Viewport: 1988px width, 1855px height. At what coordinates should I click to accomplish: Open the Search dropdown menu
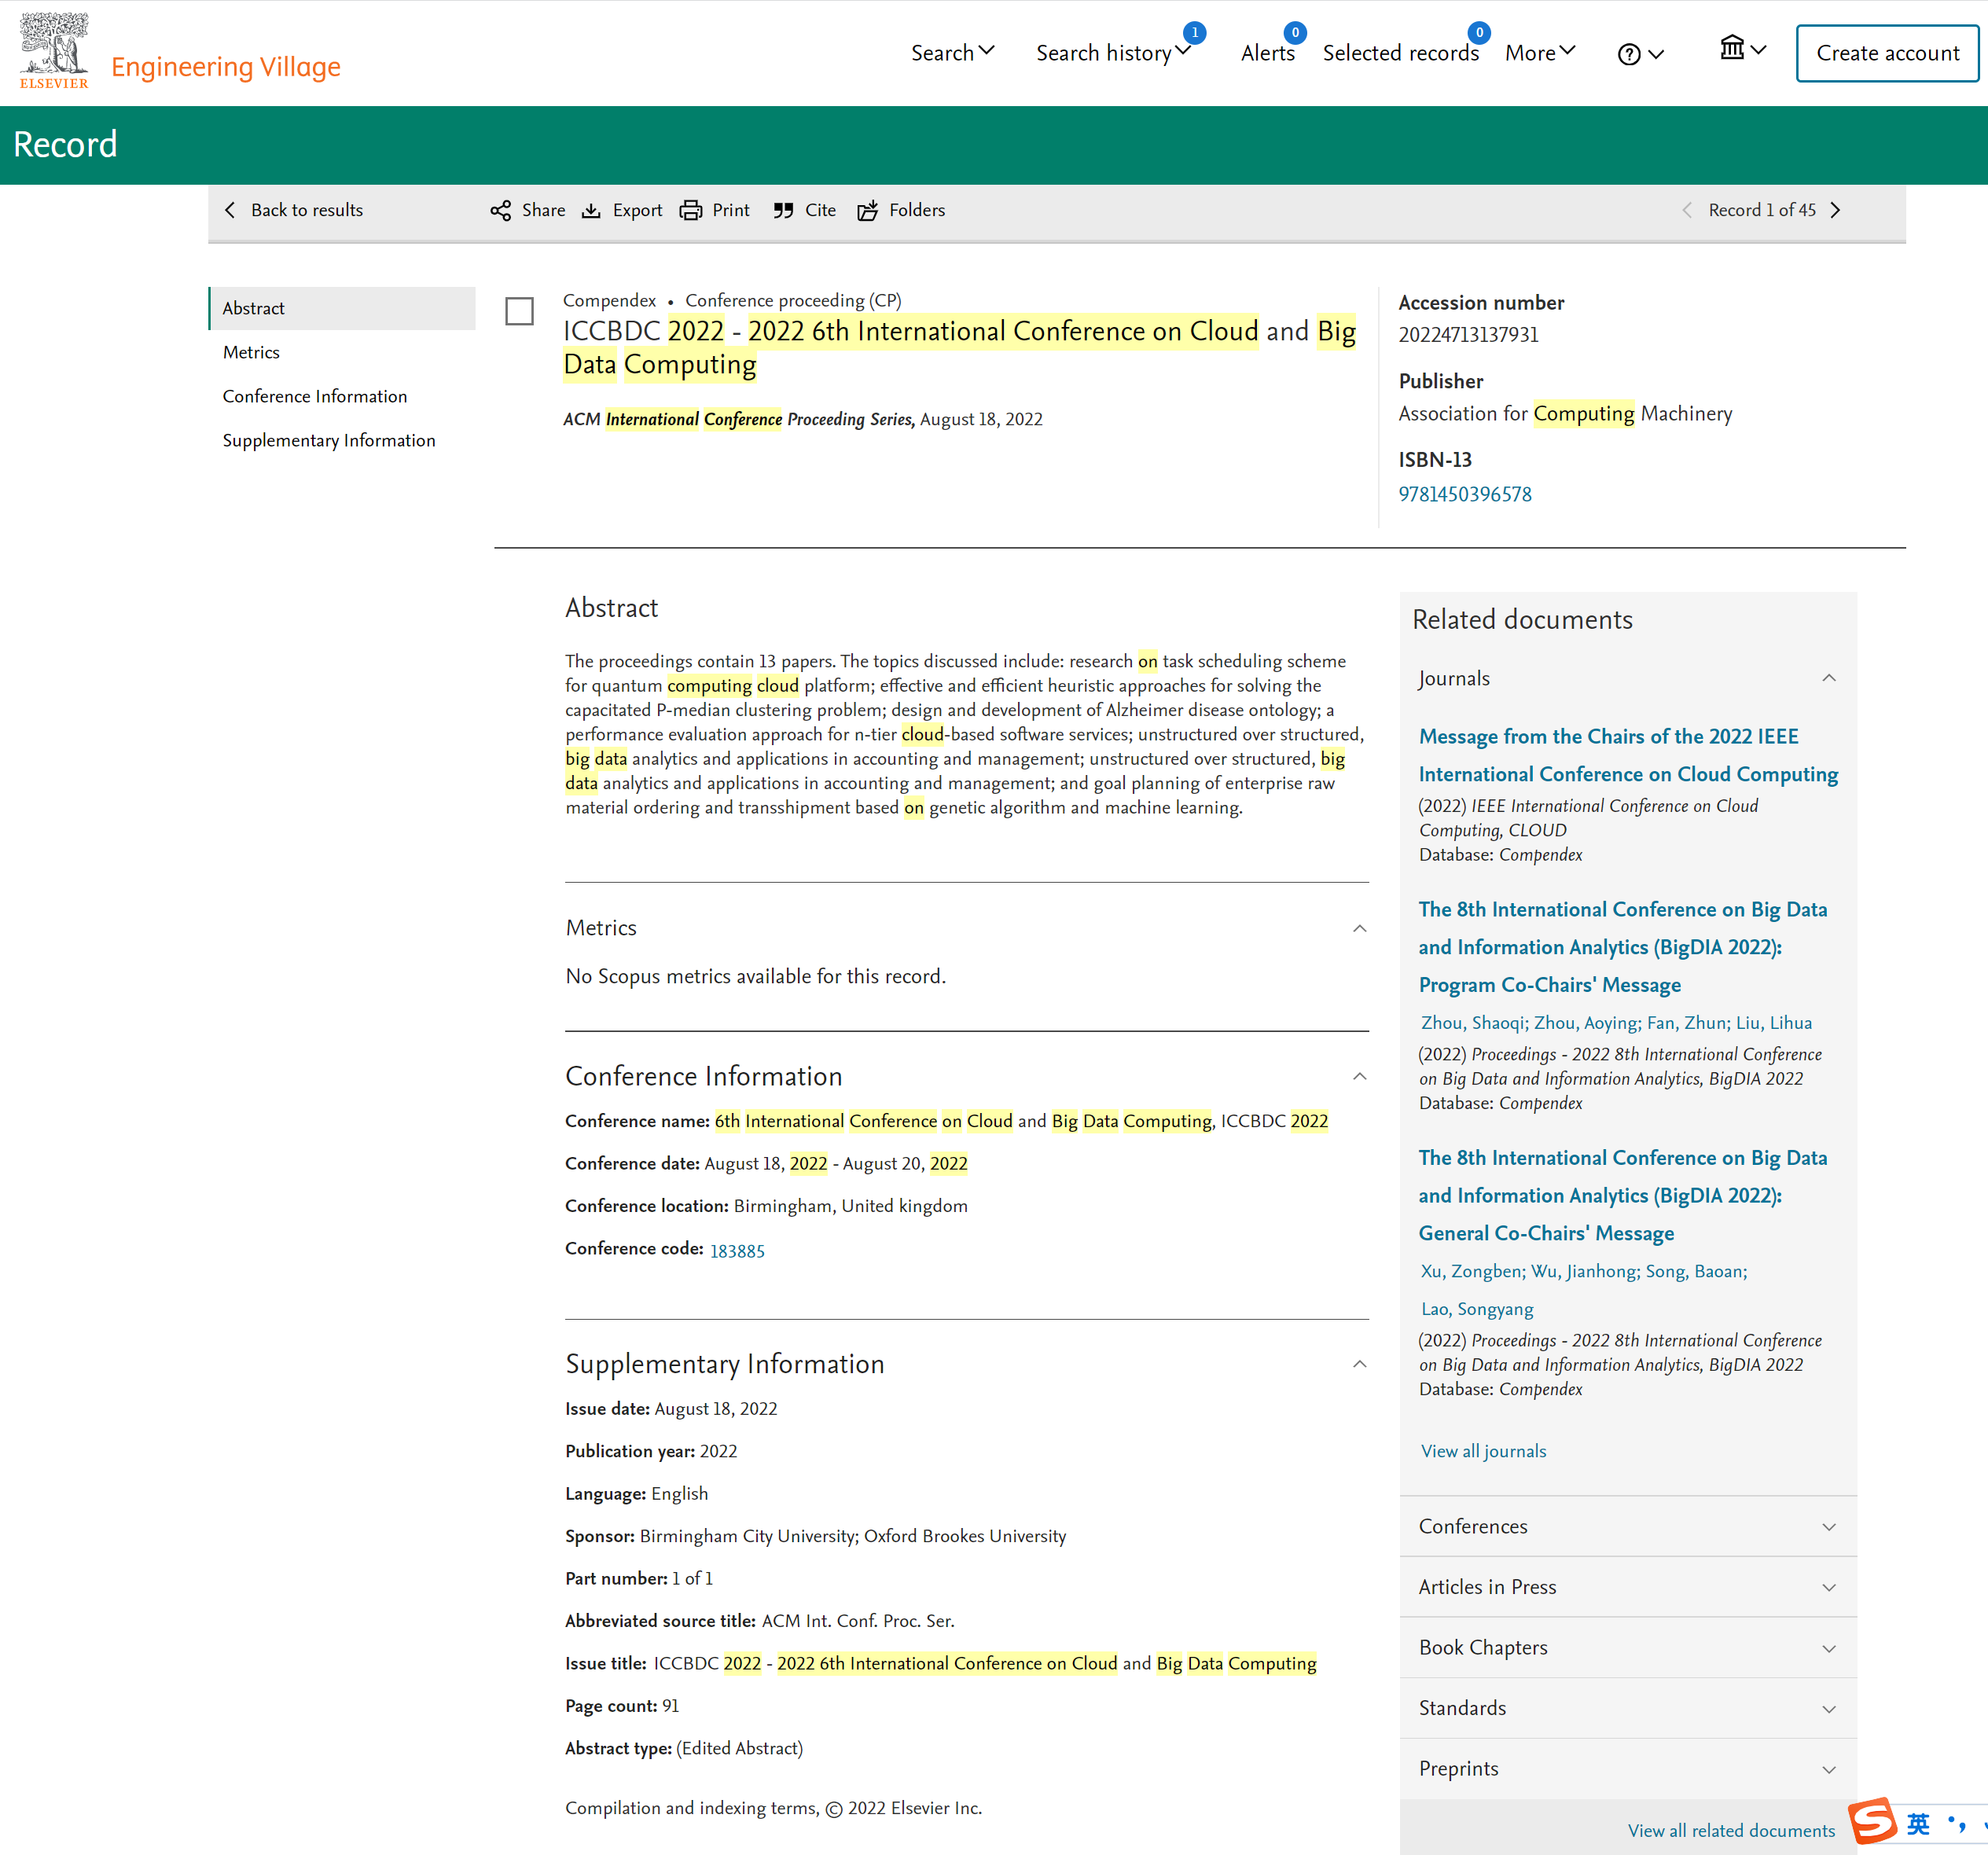pyautogui.click(x=952, y=53)
